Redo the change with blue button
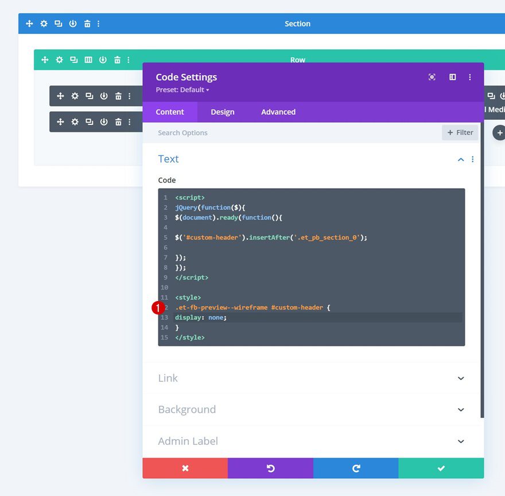 [x=356, y=468]
